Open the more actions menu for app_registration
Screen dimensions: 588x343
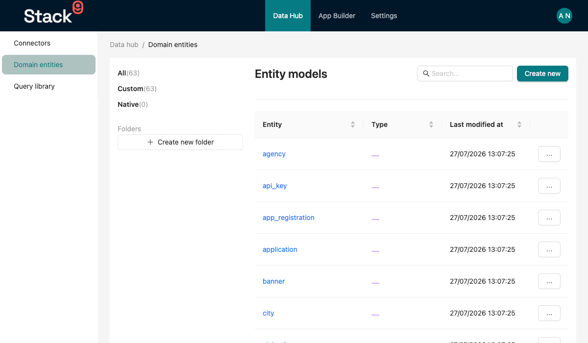point(549,218)
